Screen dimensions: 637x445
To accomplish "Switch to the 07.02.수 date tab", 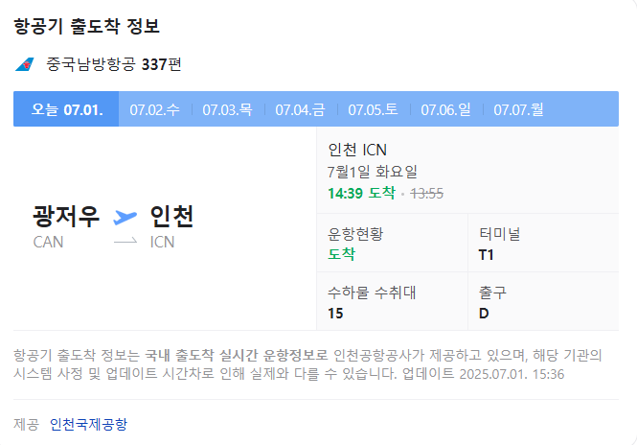I will pyautogui.click(x=155, y=109).
